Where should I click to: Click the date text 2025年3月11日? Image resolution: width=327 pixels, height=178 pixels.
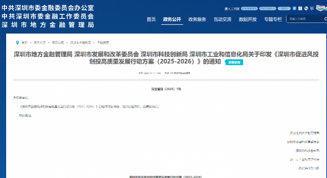tap(309, 168)
